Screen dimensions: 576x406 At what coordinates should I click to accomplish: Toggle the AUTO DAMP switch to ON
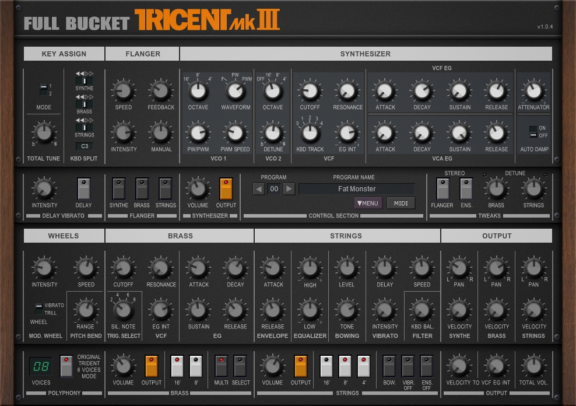click(533, 129)
